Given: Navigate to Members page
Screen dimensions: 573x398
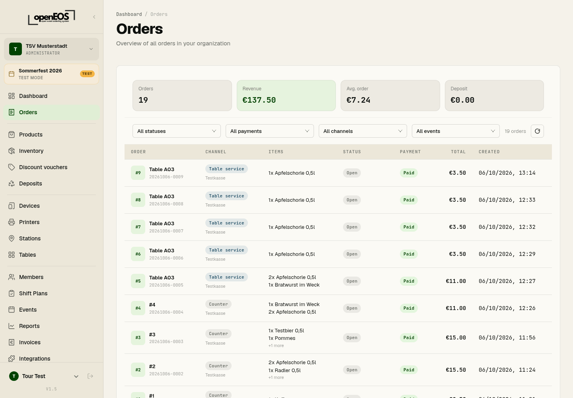Looking at the screenshot, I should tap(51, 277).
